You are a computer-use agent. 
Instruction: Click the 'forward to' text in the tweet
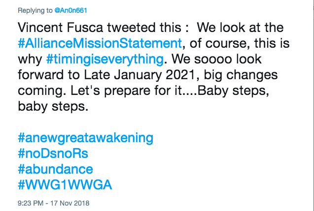click(x=49, y=75)
